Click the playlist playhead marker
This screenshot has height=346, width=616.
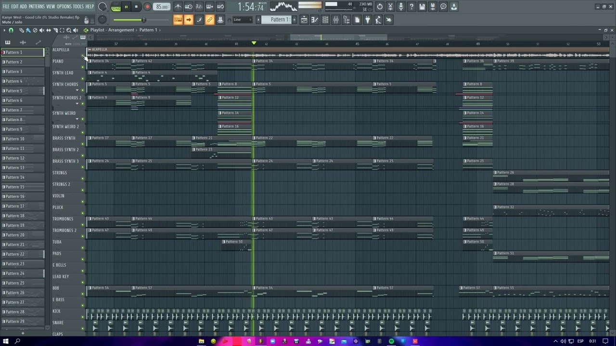tap(254, 44)
